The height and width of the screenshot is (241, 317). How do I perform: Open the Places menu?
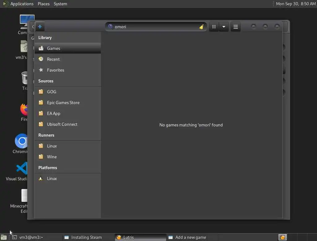pyautogui.click(x=44, y=4)
